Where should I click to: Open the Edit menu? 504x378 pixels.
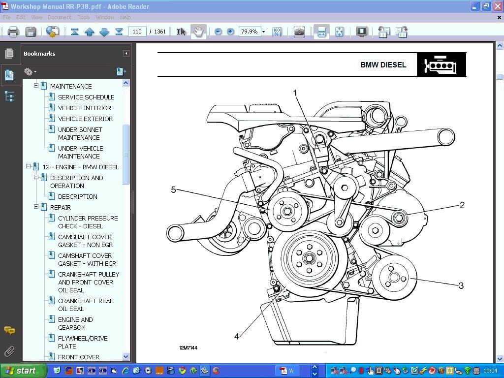pos(21,17)
